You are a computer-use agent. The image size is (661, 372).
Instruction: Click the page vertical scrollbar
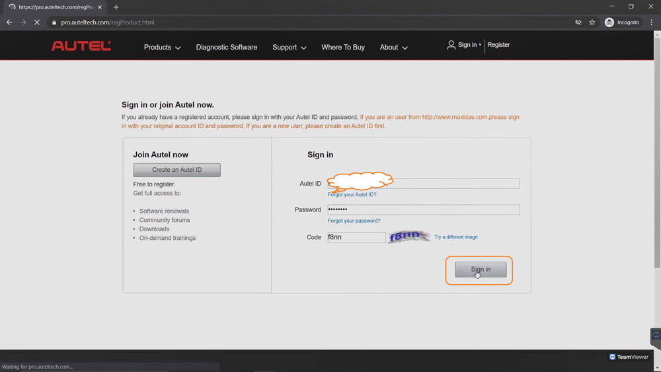tap(657, 153)
